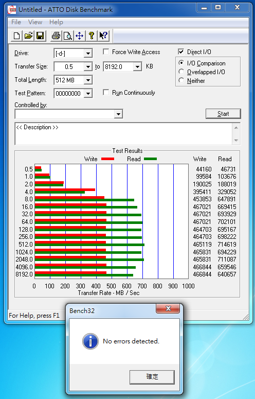Click the info icon in the Bench32 dialog

[x=90, y=341]
